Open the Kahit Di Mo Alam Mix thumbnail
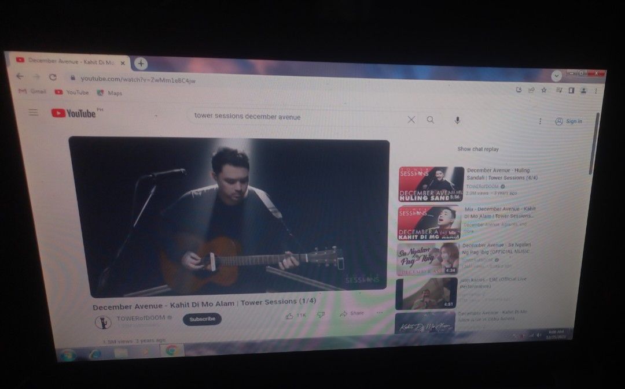The width and height of the screenshot is (625, 389). point(429,223)
